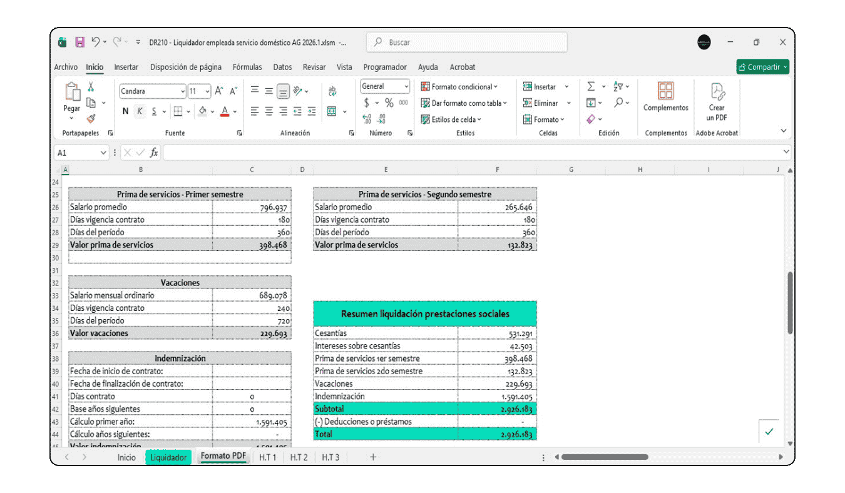The image size is (845, 493).
Task: Toggle the bottom vertical alignment button
Action: click(x=283, y=91)
